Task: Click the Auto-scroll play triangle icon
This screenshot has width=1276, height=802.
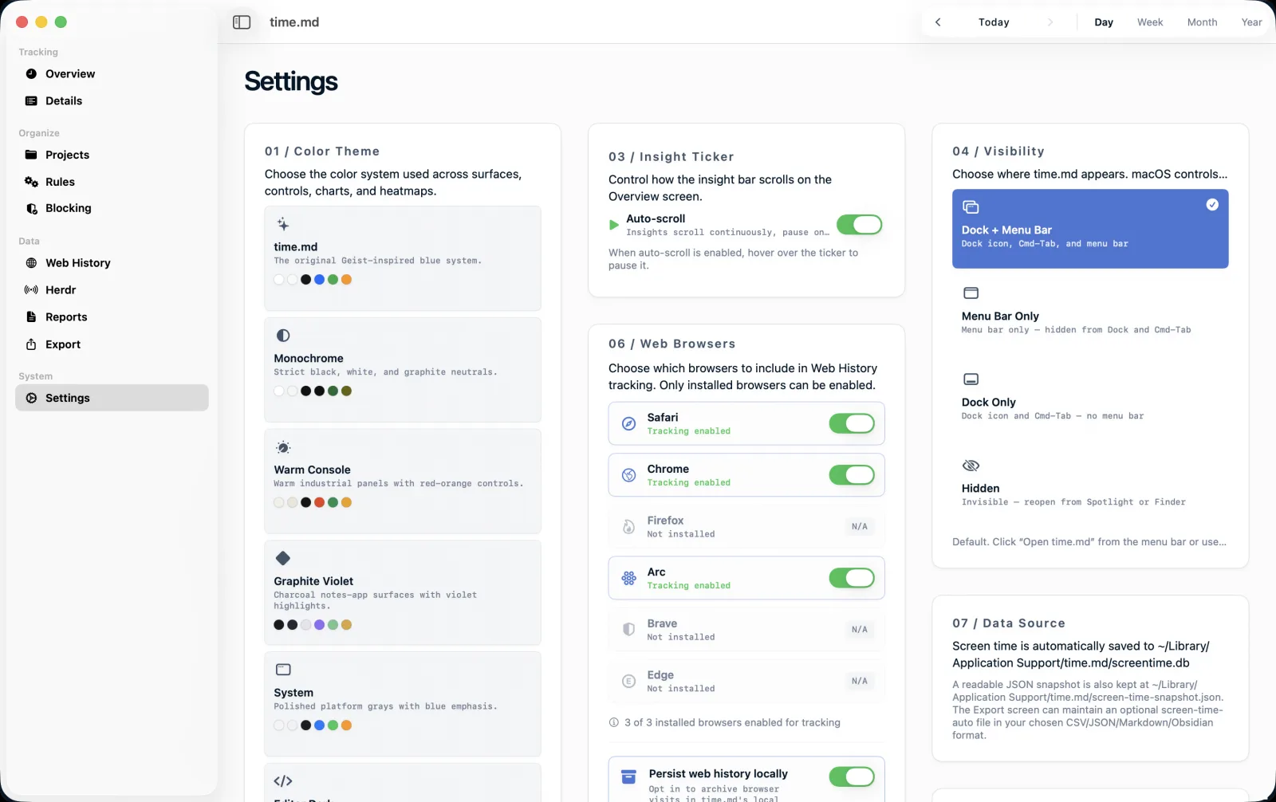Action: point(614,225)
